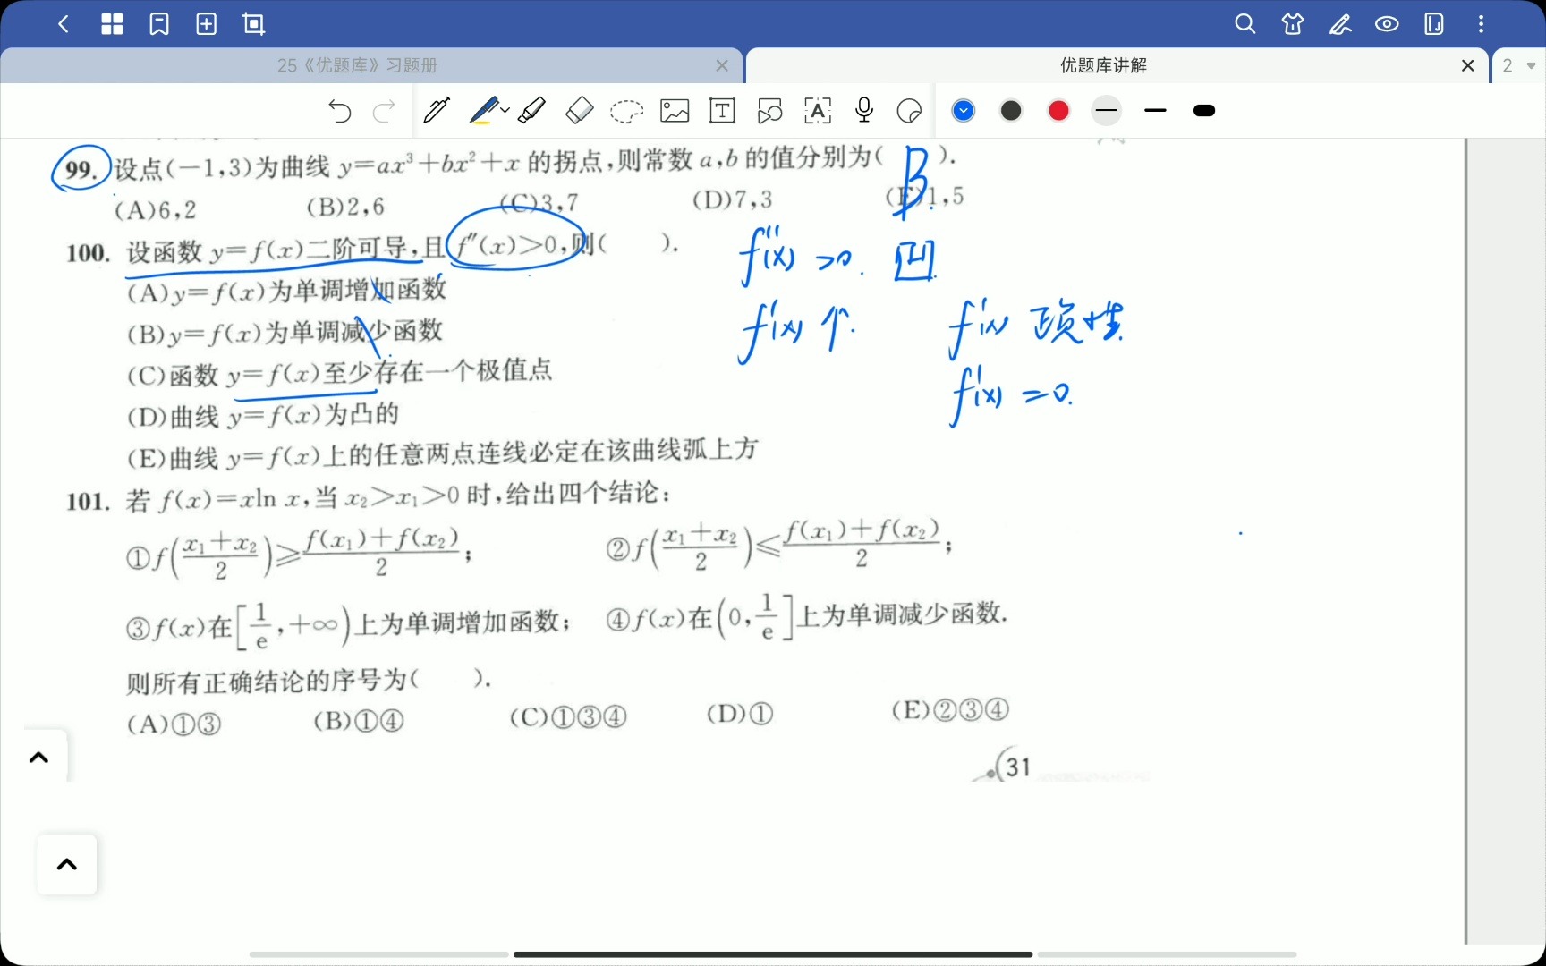Click option (E) about 两点连线 above the arc
The image size is (1546, 966).
point(443,454)
